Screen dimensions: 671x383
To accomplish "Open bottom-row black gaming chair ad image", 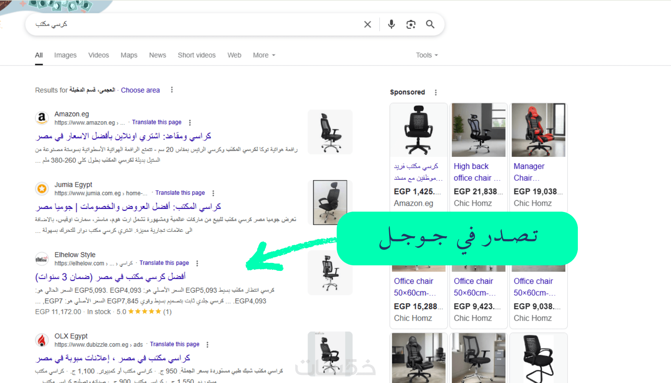I will [418, 358].
